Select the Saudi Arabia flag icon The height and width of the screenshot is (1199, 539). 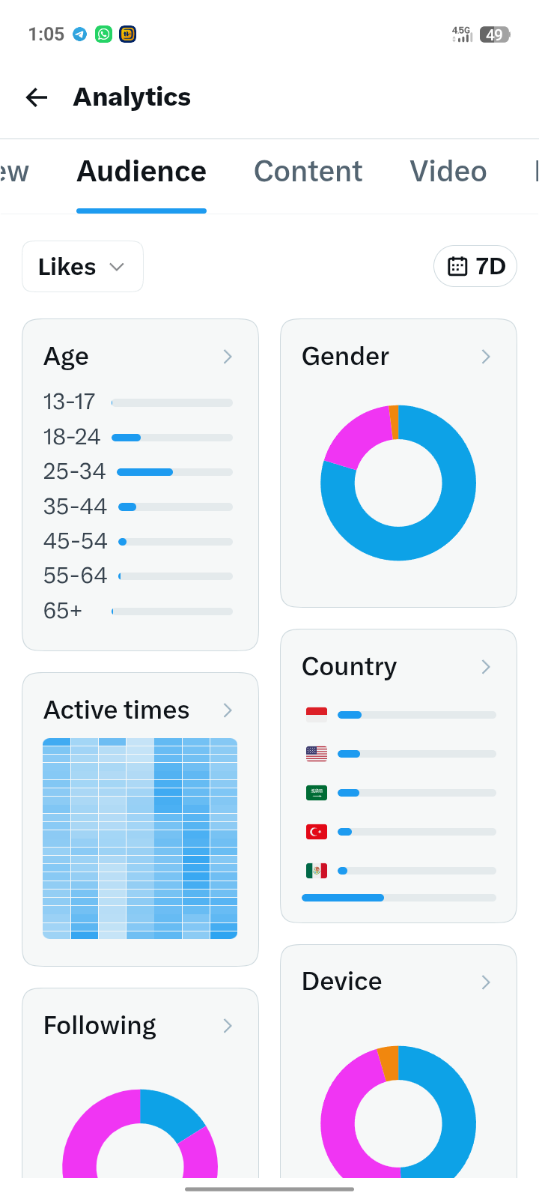[317, 793]
